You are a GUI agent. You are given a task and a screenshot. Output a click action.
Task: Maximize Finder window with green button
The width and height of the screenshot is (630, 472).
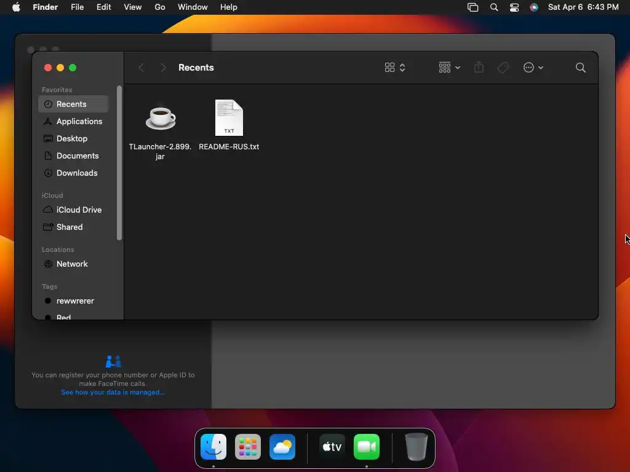coord(73,68)
